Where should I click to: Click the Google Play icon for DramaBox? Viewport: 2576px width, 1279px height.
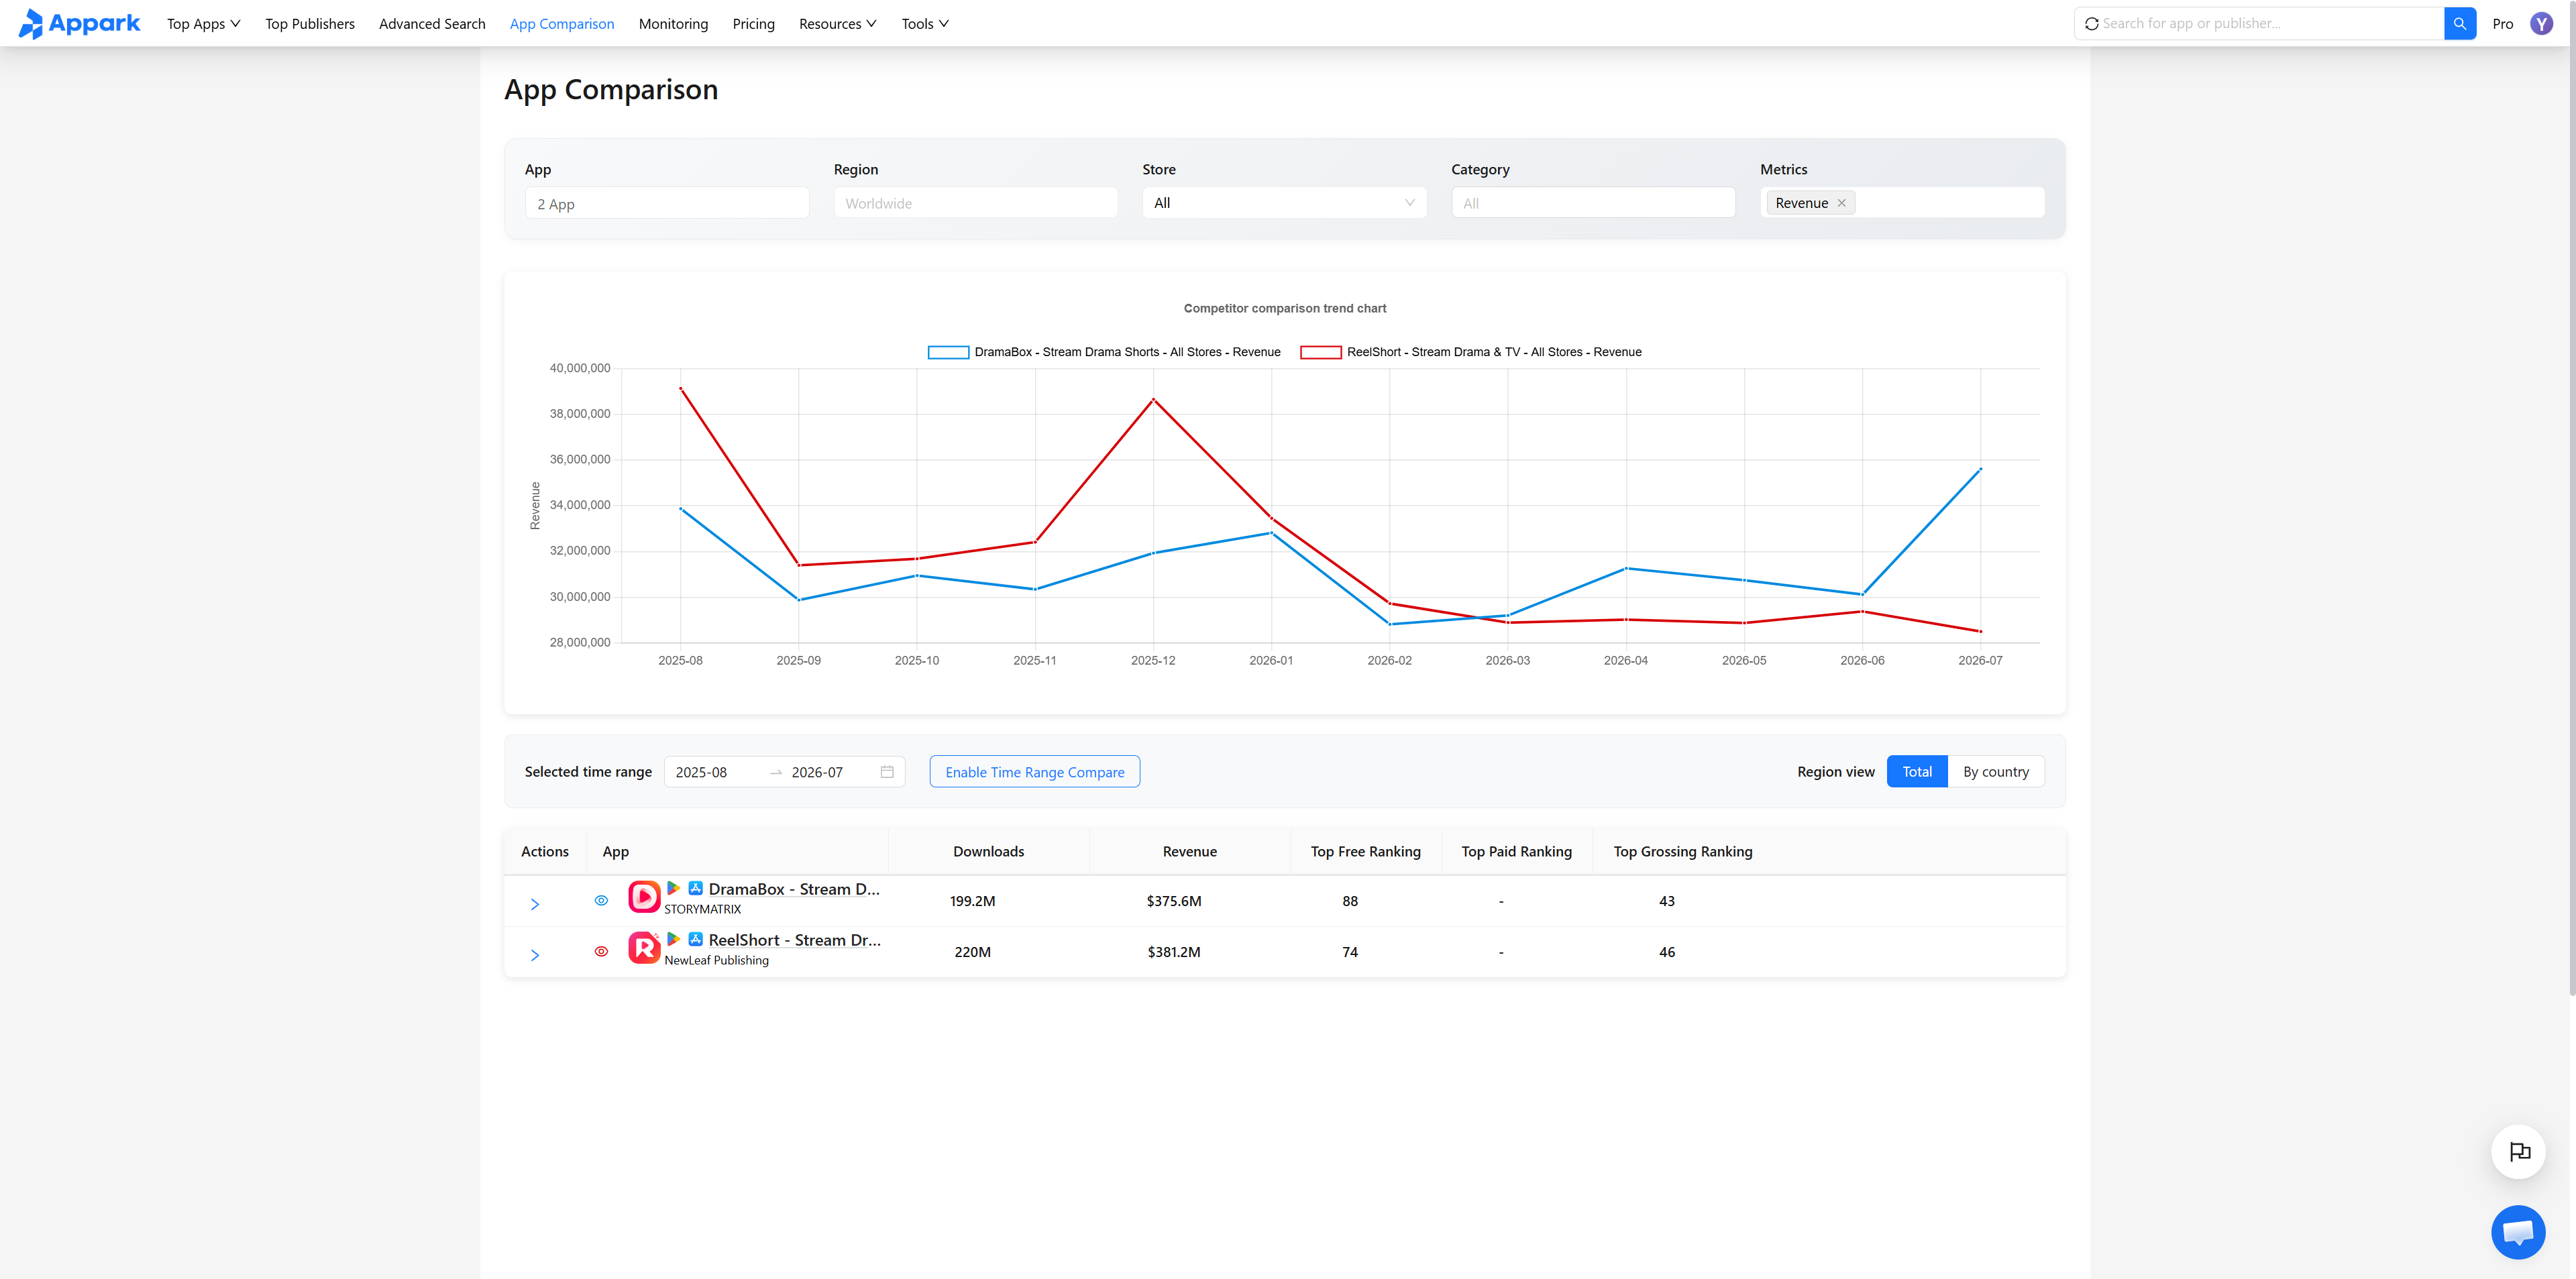click(674, 888)
